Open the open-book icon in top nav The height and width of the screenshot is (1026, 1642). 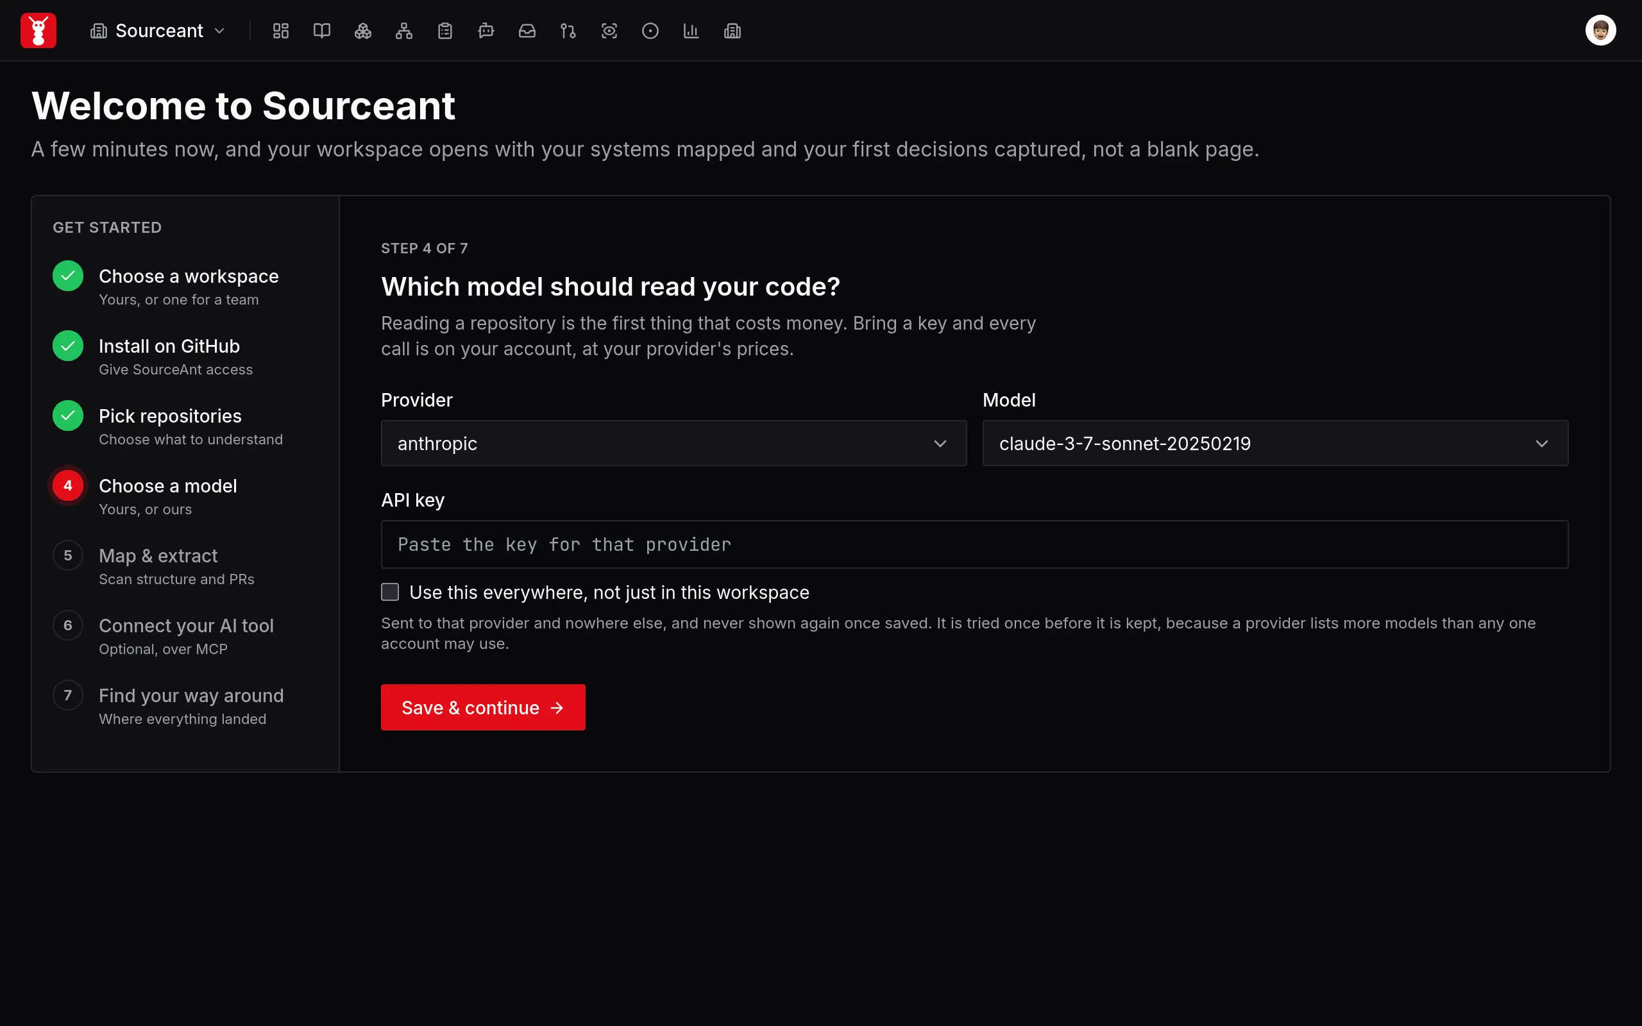point(321,31)
